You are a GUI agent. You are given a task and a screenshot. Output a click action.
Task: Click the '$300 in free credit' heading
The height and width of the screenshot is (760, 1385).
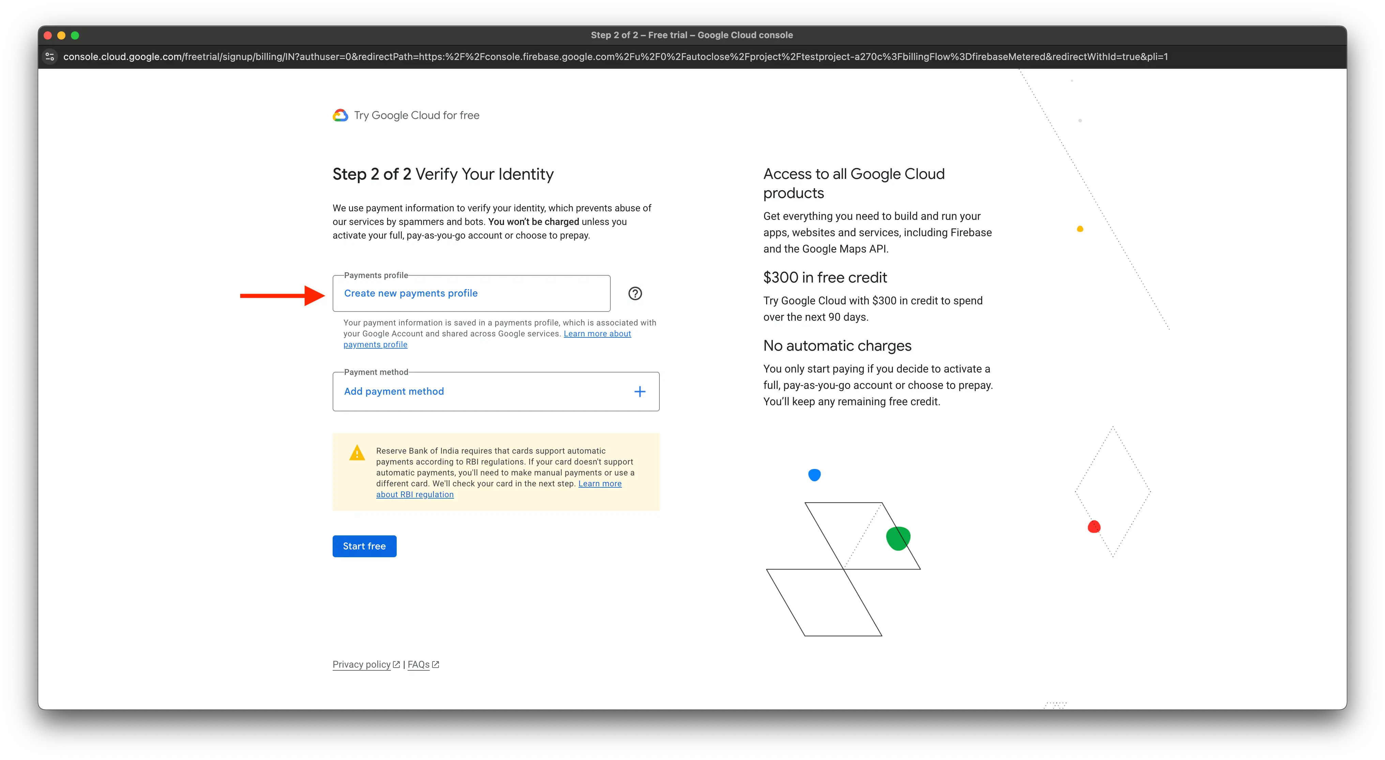825,277
